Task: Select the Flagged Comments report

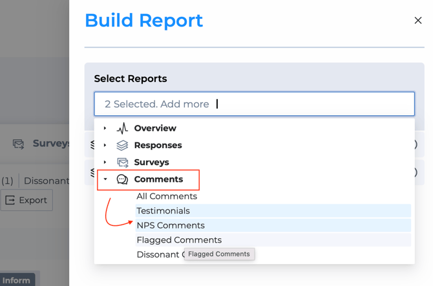Action: click(179, 240)
